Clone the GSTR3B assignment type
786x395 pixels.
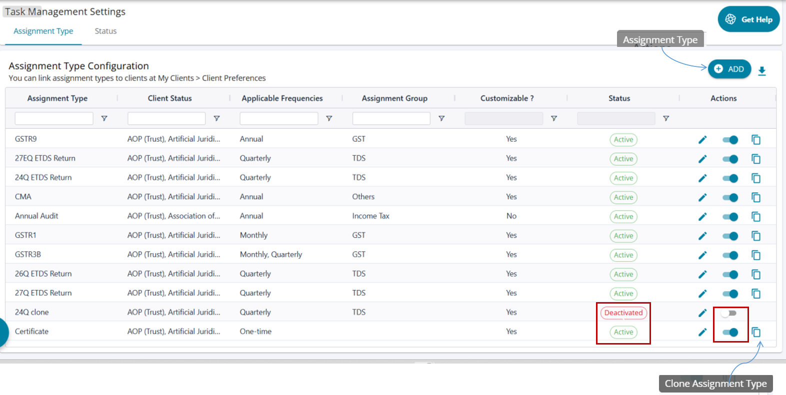click(x=756, y=255)
